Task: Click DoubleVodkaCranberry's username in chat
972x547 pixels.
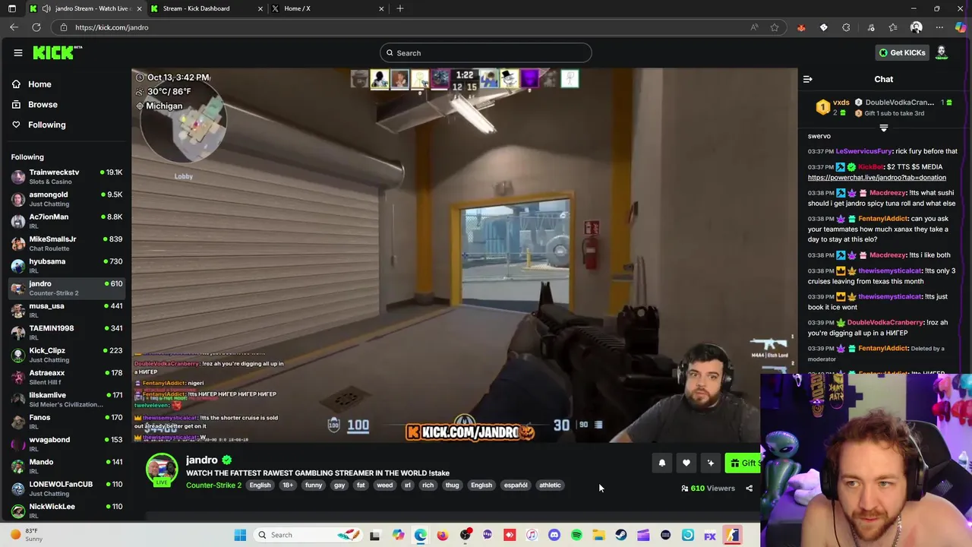Action: pos(885,323)
